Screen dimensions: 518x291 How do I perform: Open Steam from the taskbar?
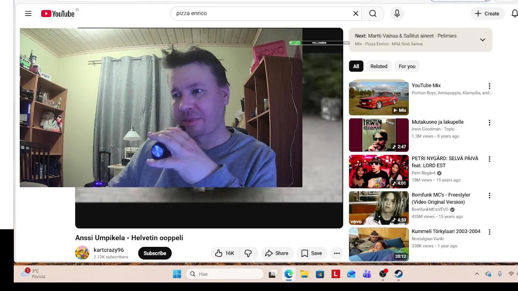[399, 274]
